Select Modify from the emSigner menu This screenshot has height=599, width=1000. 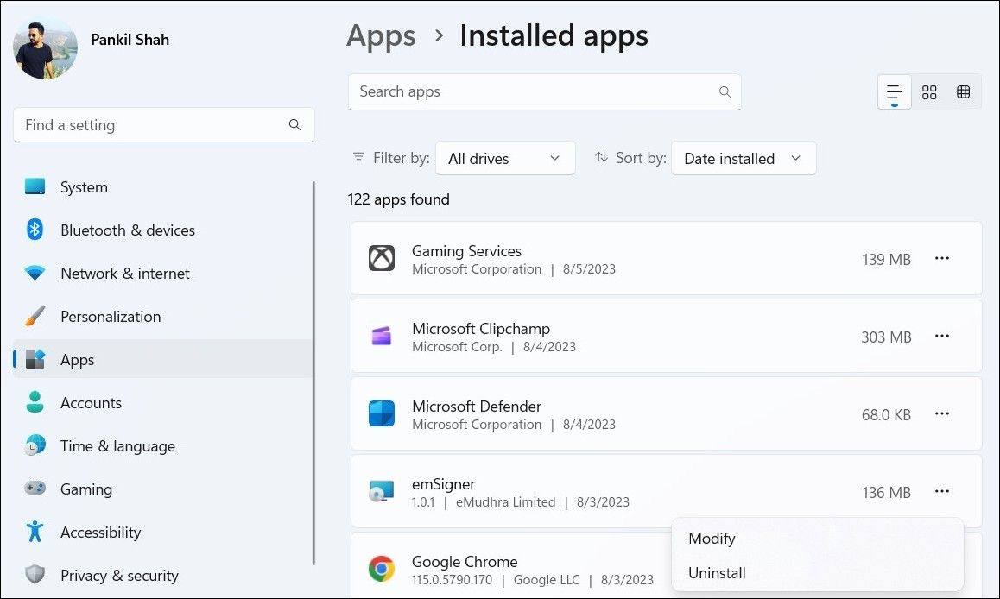711,538
